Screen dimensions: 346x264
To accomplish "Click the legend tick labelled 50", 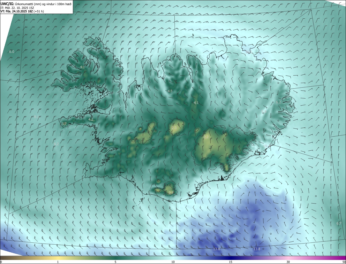I will (x=344, y=262).
